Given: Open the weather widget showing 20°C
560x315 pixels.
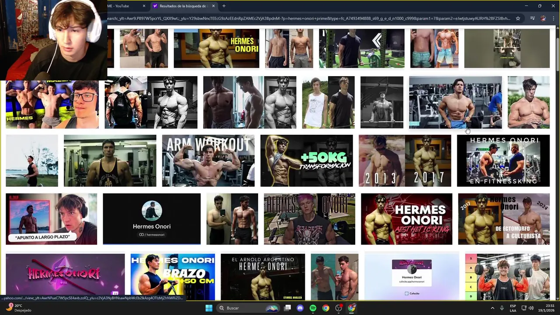Looking at the screenshot, I should (17, 308).
